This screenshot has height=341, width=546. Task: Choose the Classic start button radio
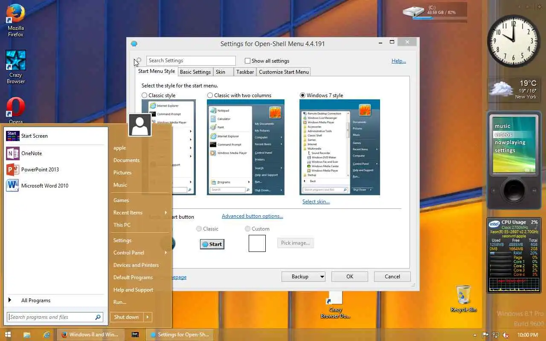tap(199, 229)
